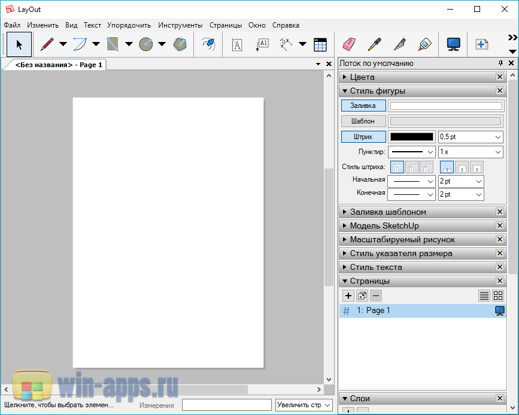Start presentation with blue monitor toolbar icon
The image size is (519, 415).
(x=453, y=44)
